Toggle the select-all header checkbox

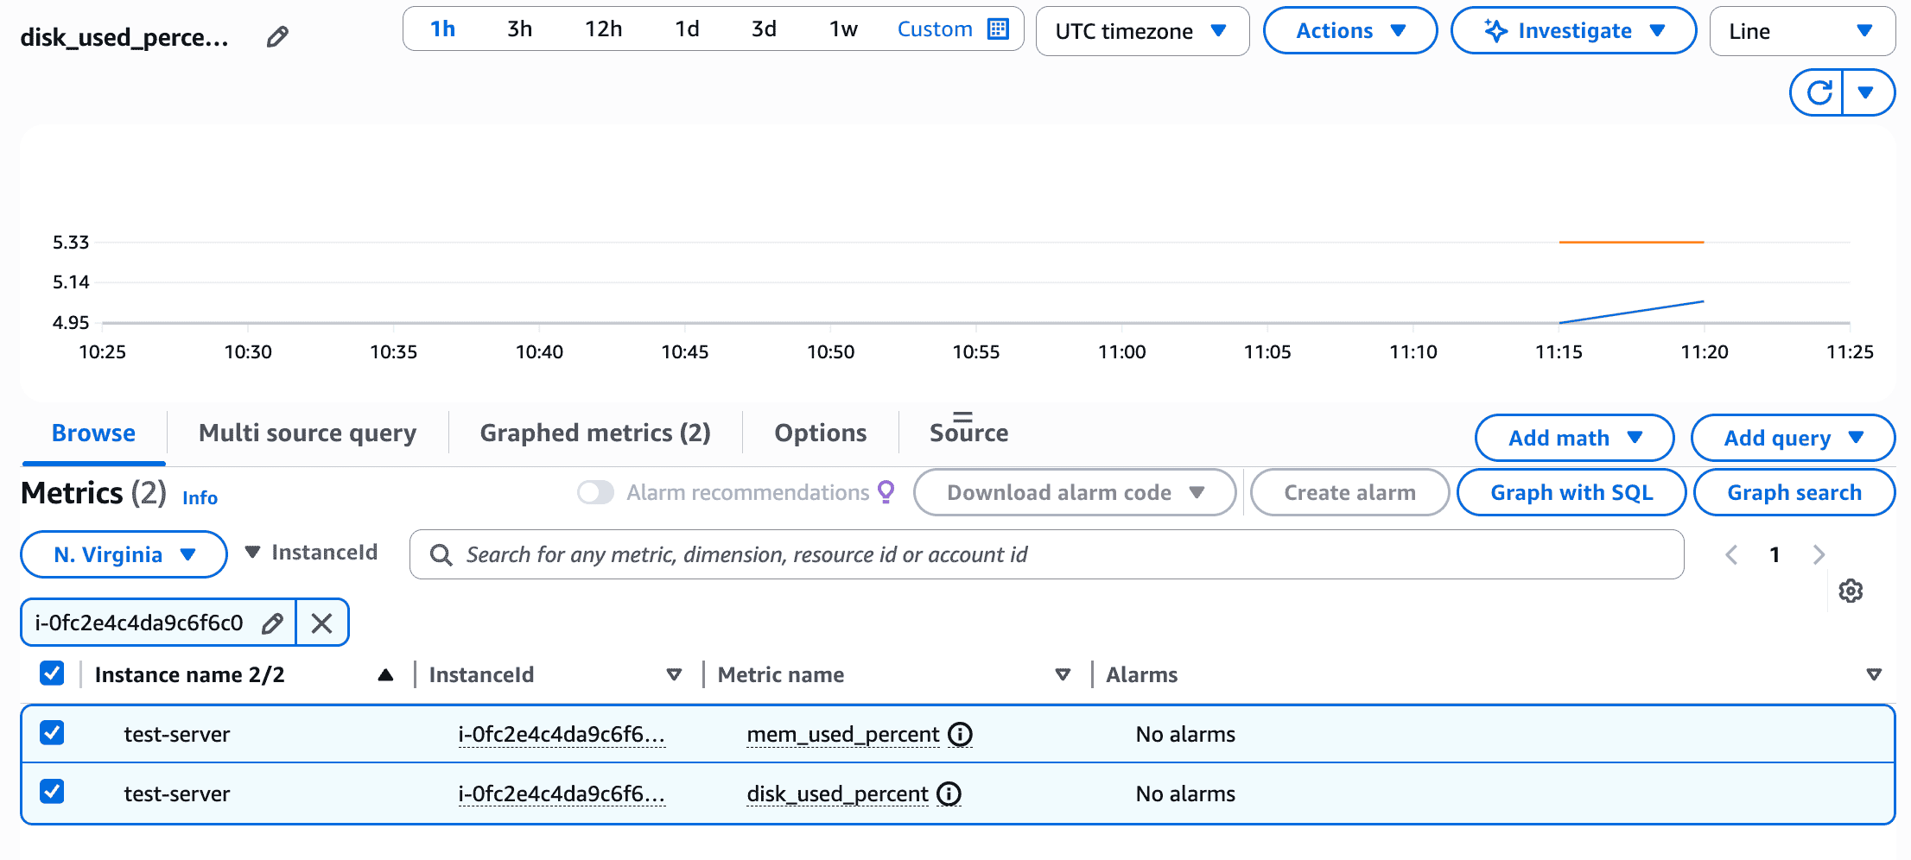[52, 673]
